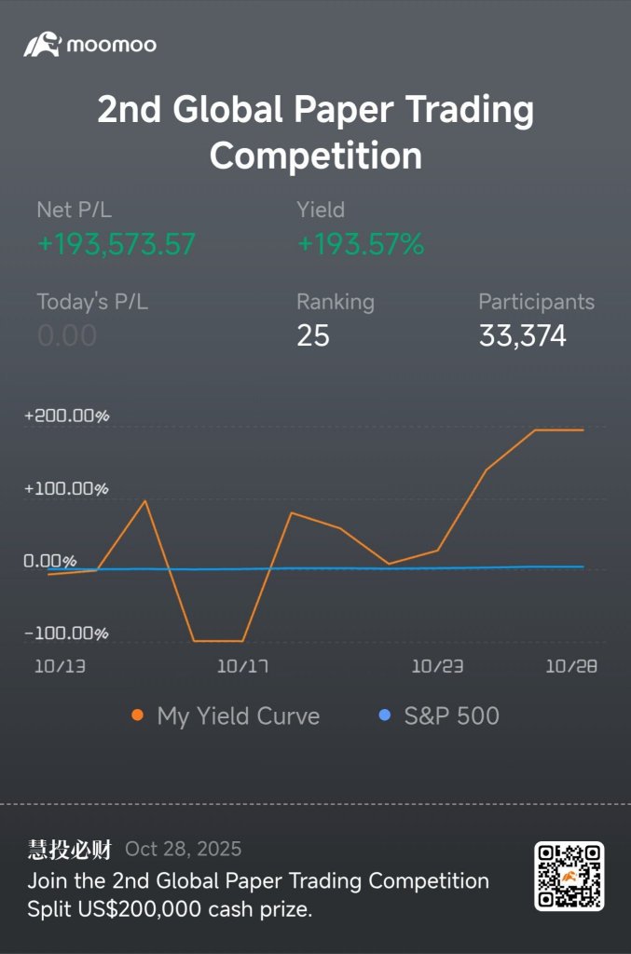
Task: Click the 10/17 date on chart axis
Action: (x=242, y=666)
